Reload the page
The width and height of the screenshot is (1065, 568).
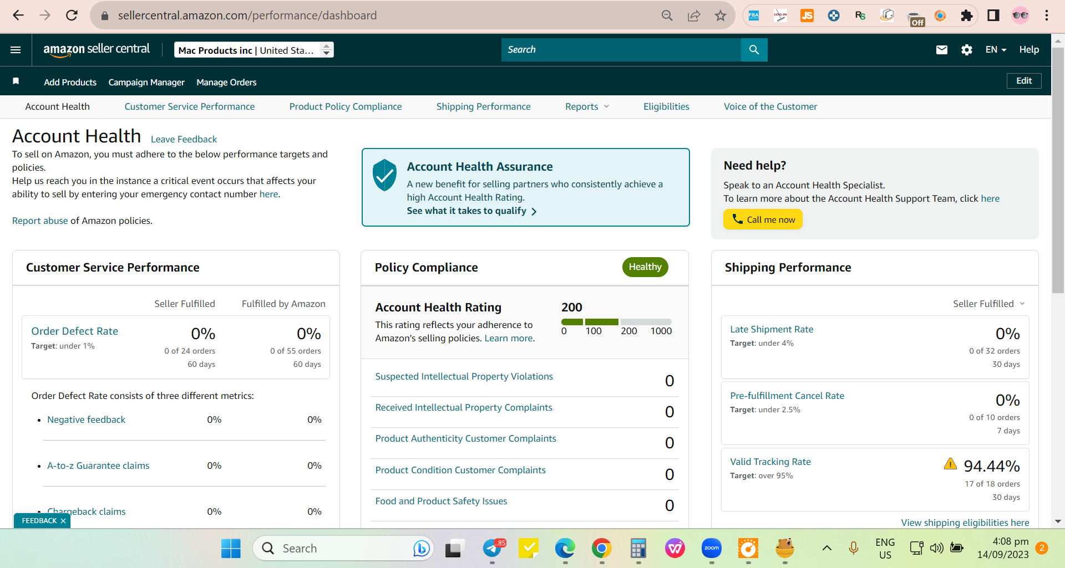click(x=72, y=16)
